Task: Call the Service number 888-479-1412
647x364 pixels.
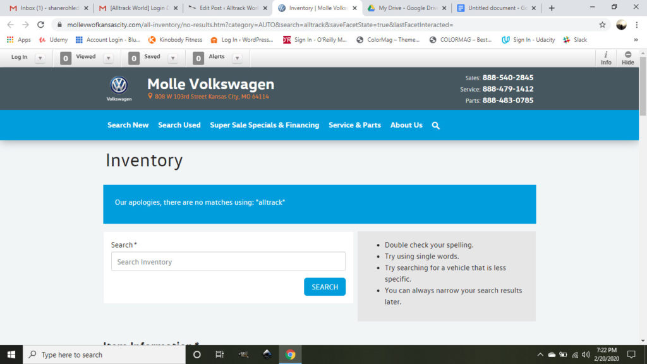Action: click(507, 89)
